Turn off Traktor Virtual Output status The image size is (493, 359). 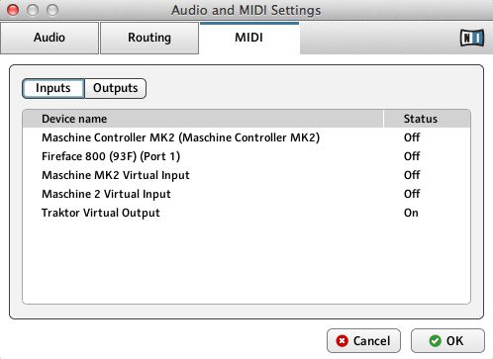pyautogui.click(x=411, y=213)
